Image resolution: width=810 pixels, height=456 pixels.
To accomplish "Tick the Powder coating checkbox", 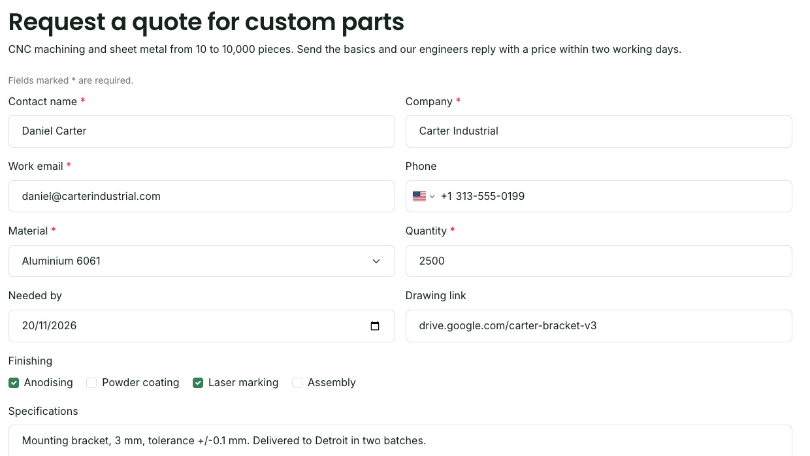I will click(x=91, y=383).
